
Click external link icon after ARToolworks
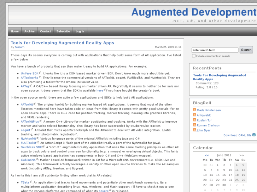(x=40, y=77)
